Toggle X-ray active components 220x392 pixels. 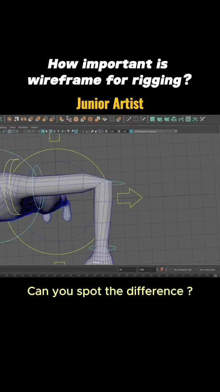(x=96, y=131)
